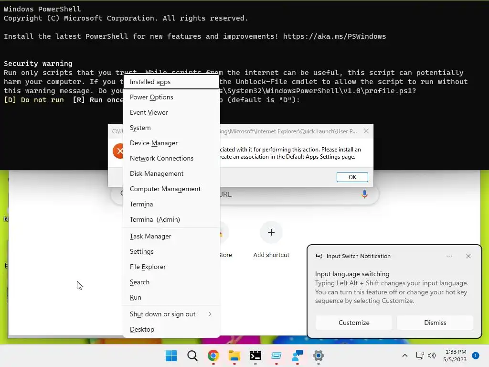489x367 pixels.
Task: Open Event Viewer from menu
Action: (171, 112)
